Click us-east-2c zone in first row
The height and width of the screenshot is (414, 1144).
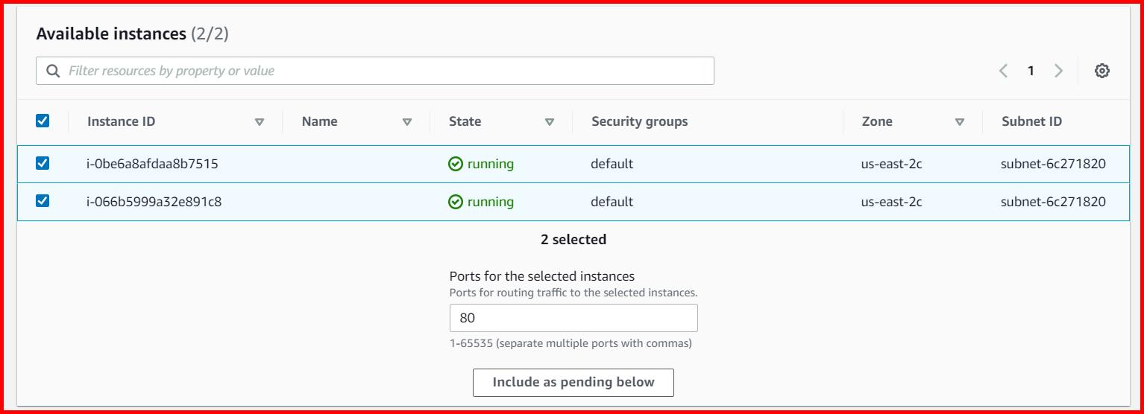pos(892,164)
